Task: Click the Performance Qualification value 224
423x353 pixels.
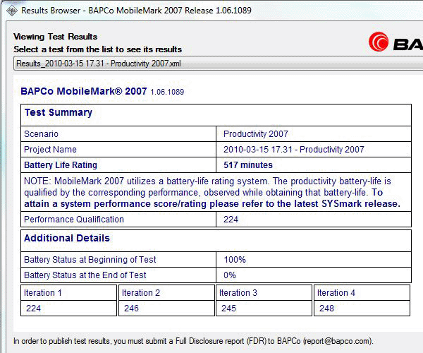Action: click(231, 220)
